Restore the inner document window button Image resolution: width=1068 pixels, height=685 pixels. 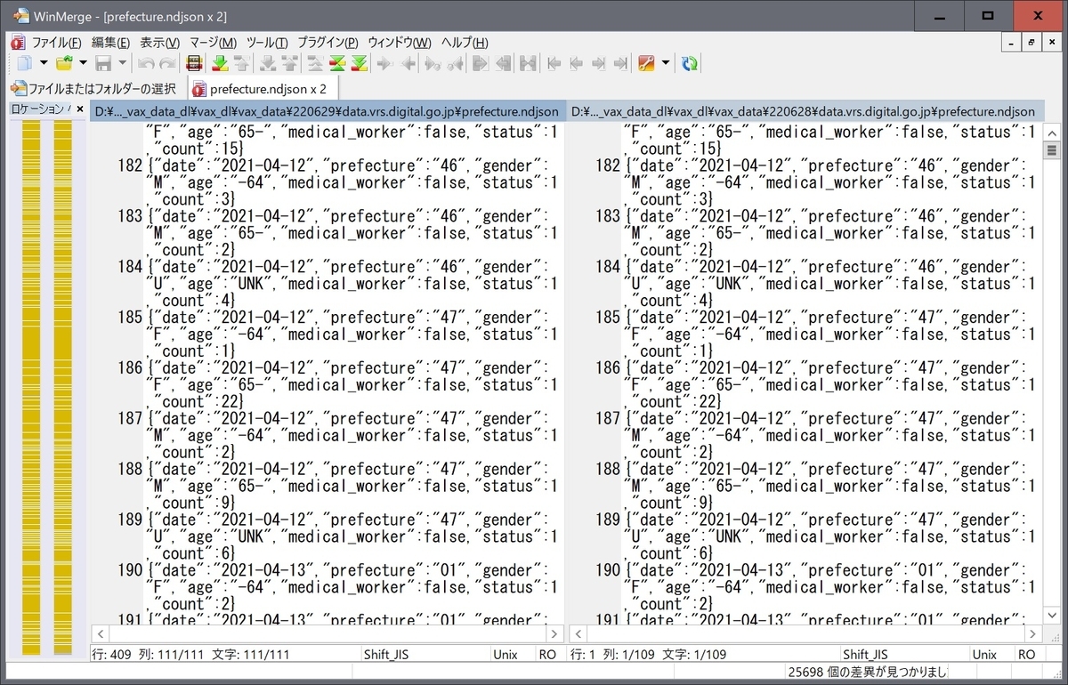pyautogui.click(x=1032, y=43)
